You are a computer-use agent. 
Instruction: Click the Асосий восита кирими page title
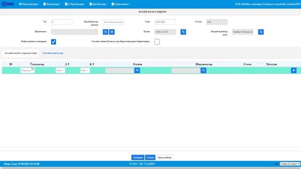pos(152,12)
